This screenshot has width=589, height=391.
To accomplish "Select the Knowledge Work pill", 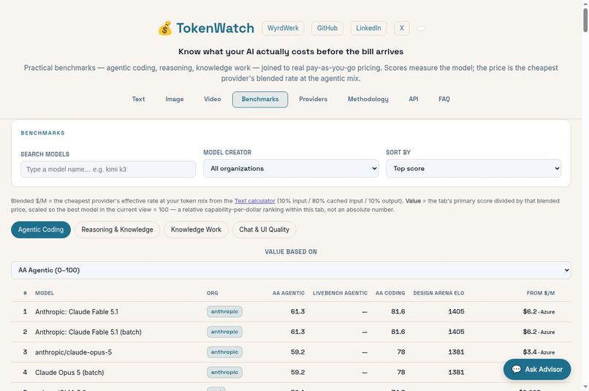I will tap(196, 229).
